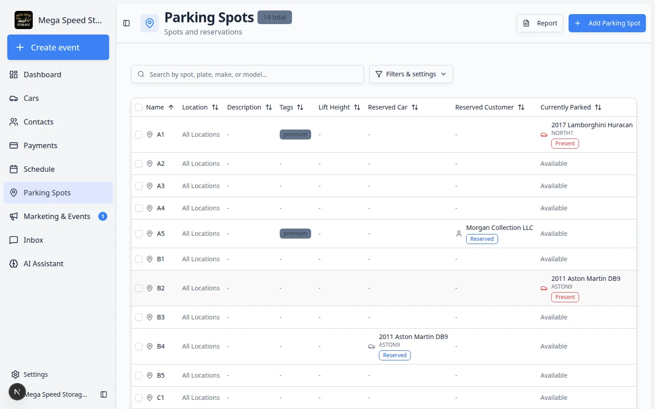Screen dimensions: 655x409
Task: Select Parking Spots in the sidebar
Action: click(58, 193)
